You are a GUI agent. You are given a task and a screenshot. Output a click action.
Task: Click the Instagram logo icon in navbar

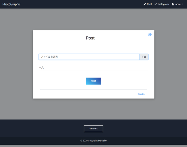point(156,4)
